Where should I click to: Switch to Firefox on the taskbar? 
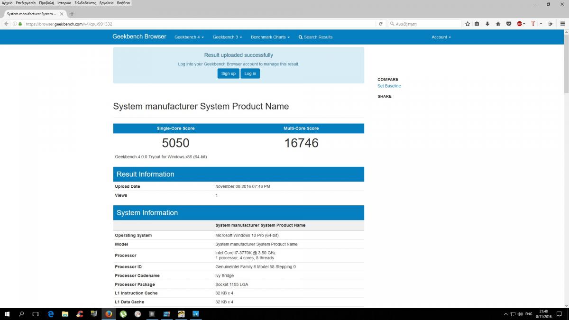(x=109, y=314)
